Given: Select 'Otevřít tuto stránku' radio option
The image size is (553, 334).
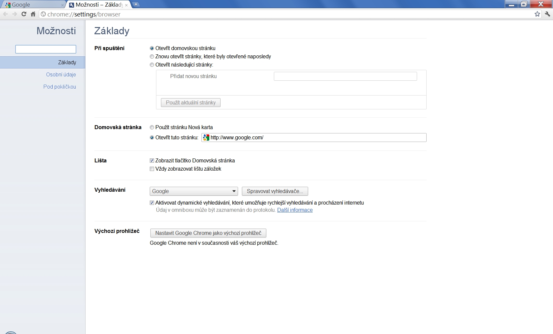Looking at the screenshot, I should (x=152, y=138).
